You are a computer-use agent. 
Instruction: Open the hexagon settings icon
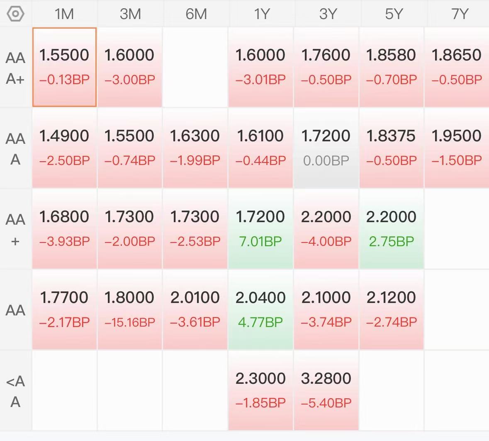(x=15, y=14)
